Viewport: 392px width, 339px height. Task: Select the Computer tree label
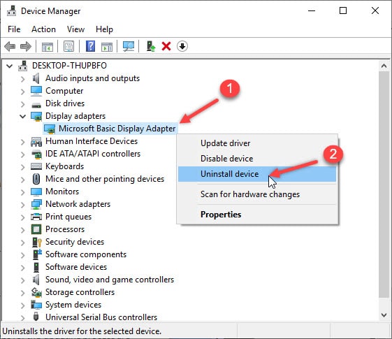coord(64,91)
